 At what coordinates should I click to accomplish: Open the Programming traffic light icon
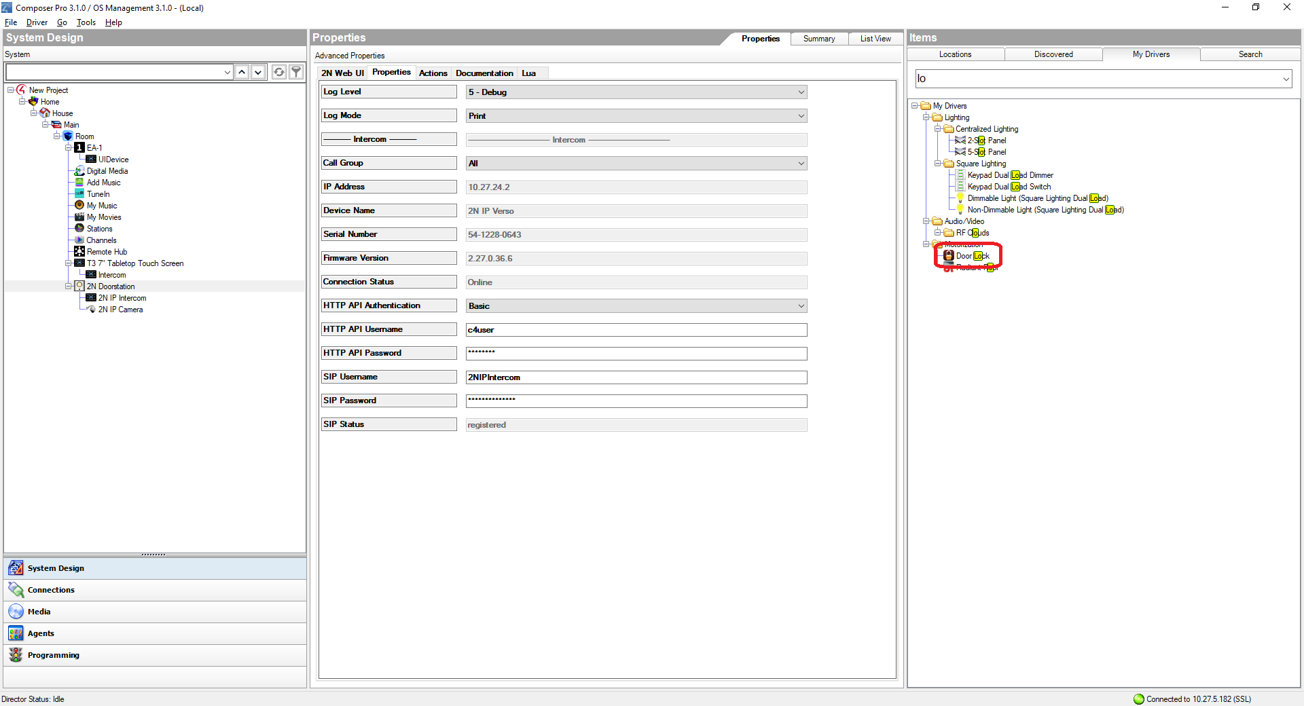pos(16,655)
